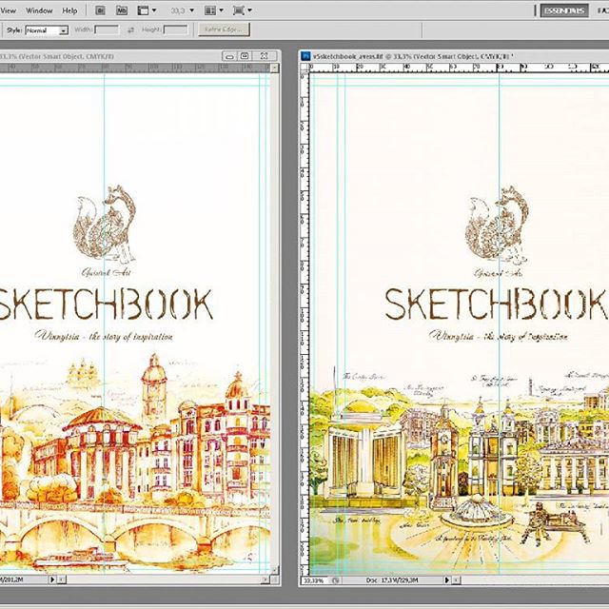Click SKETCHBOOK title in right document
The width and height of the screenshot is (609, 609).
(x=497, y=304)
